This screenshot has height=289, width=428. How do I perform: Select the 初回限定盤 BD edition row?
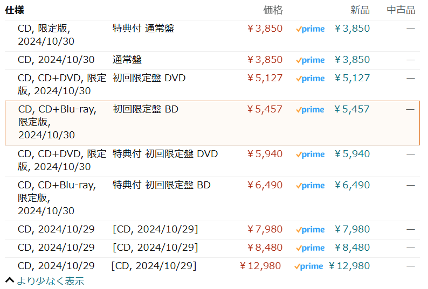pos(146,110)
